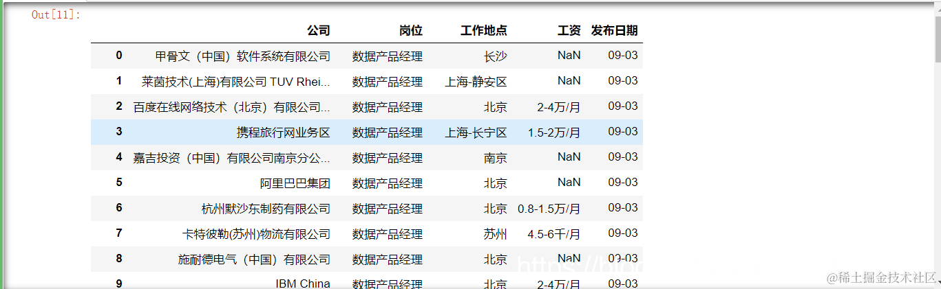Click 2-4万/月 salary in the 百度 row
This screenshot has width=941, height=289.
tap(559, 107)
